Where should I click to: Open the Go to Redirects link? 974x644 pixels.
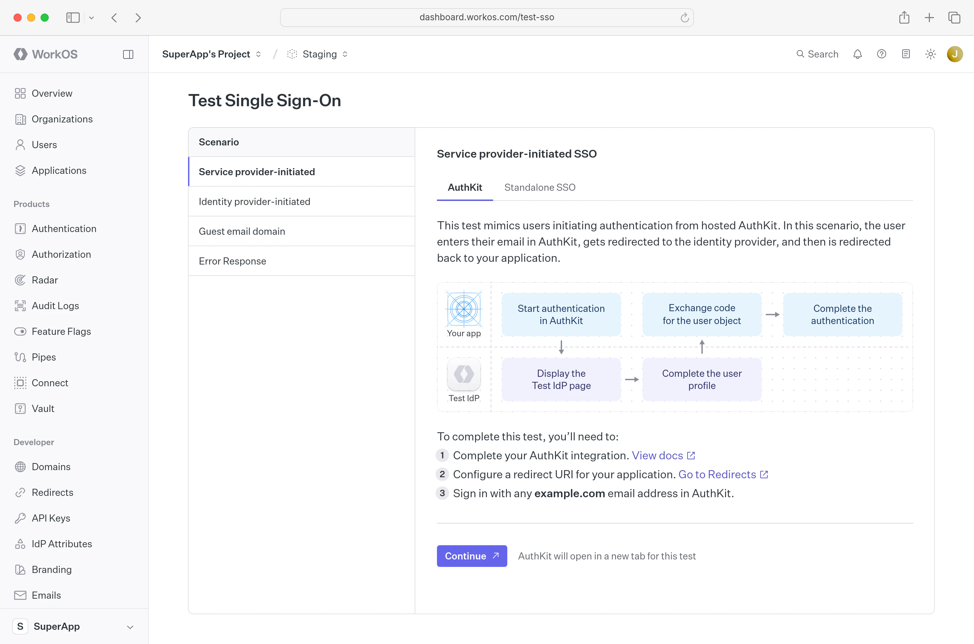(723, 474)
